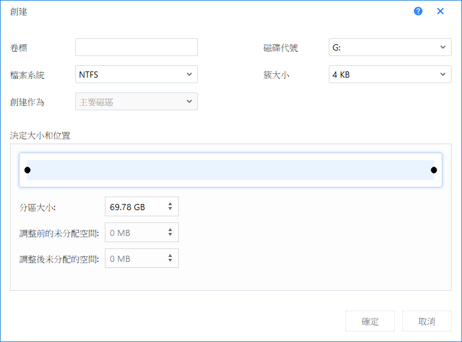
Task: Click the 創建作為 主要磁區 dropdown
Action: 136,102
